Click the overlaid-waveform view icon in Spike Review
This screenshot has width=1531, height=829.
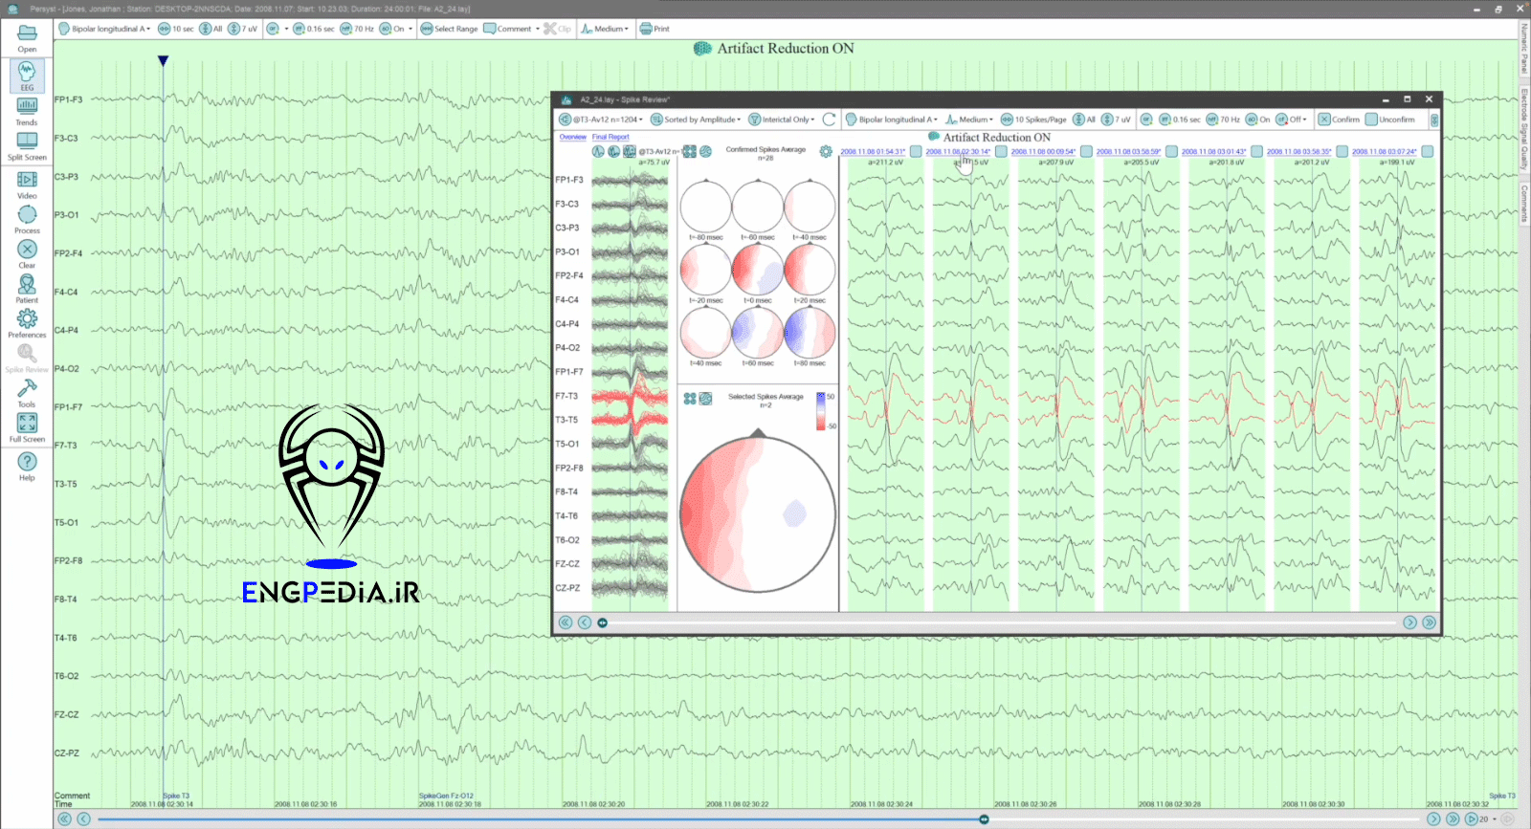click(629, 151)
